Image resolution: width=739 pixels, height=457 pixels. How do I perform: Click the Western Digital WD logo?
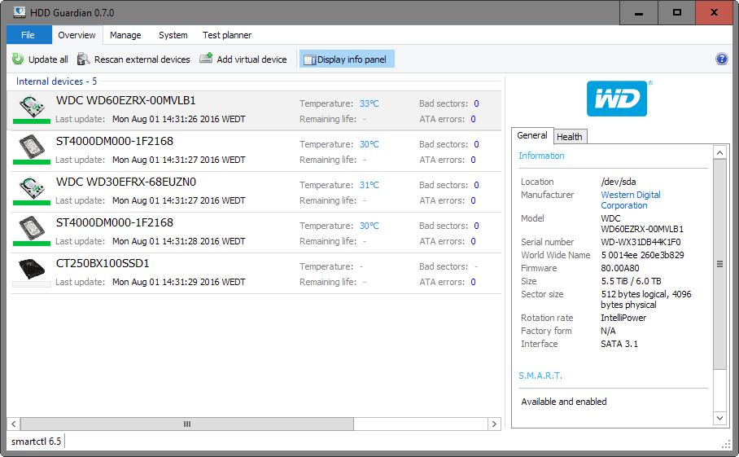pos(617,99)
